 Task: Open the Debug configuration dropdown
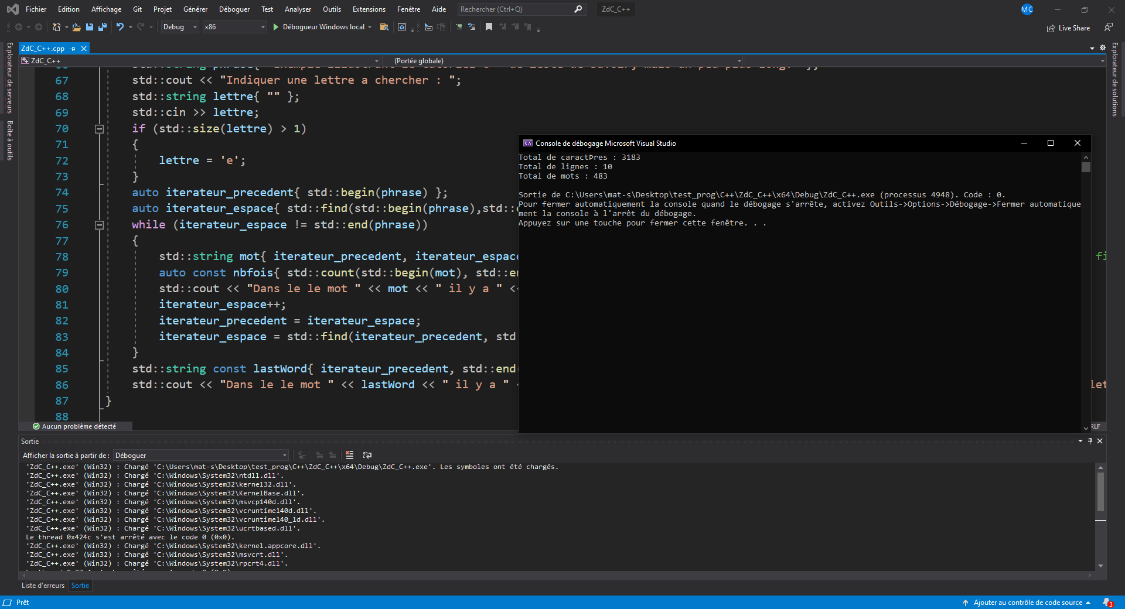point(179,27)
